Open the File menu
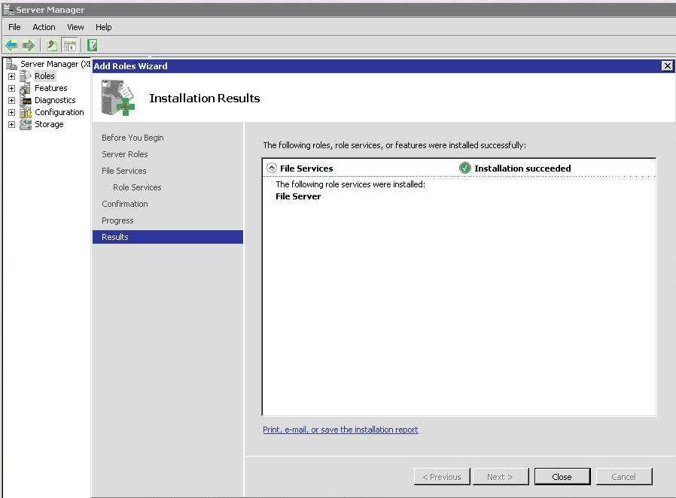This screenshot has height=498, width=676. tap(14, 27)
